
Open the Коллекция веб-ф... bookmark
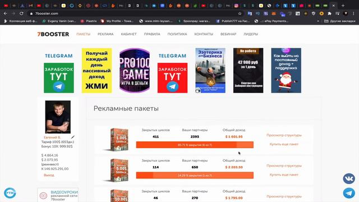coord(21,21)
